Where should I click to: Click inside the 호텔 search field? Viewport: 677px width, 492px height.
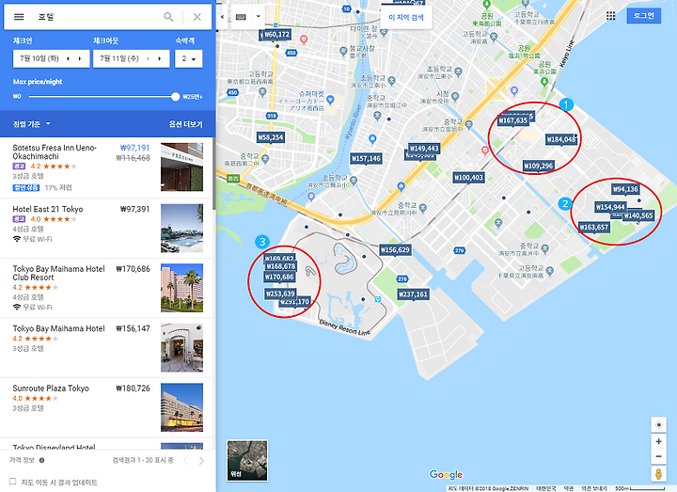(95, 17)
